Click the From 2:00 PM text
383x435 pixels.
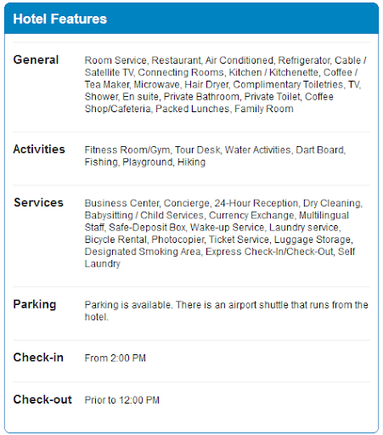[115, 358]
